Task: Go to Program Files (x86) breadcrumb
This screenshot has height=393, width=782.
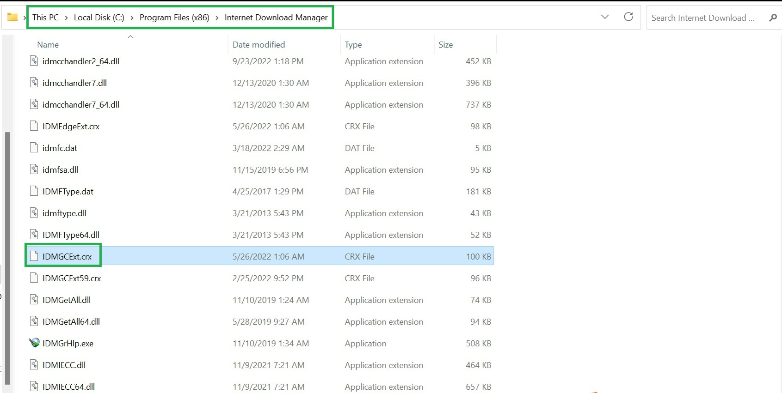Action: (x=174, y=18)
